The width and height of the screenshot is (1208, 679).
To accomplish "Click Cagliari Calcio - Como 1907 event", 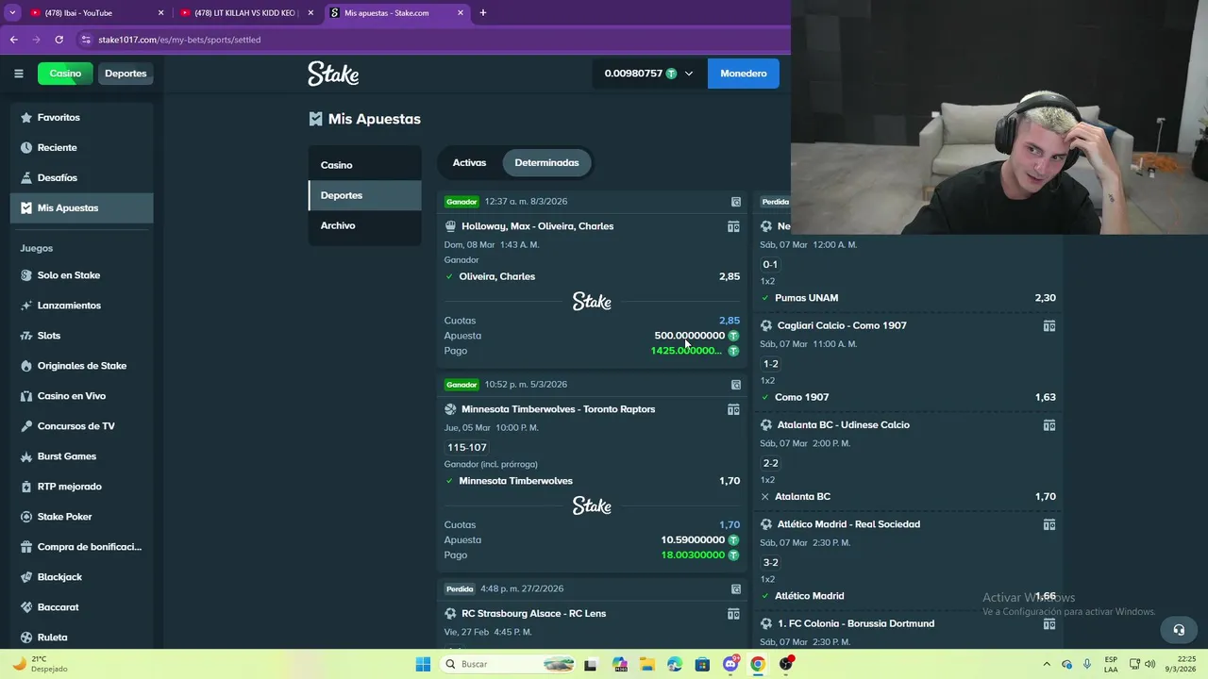I will pyautogui.click(x=842, y=325).
